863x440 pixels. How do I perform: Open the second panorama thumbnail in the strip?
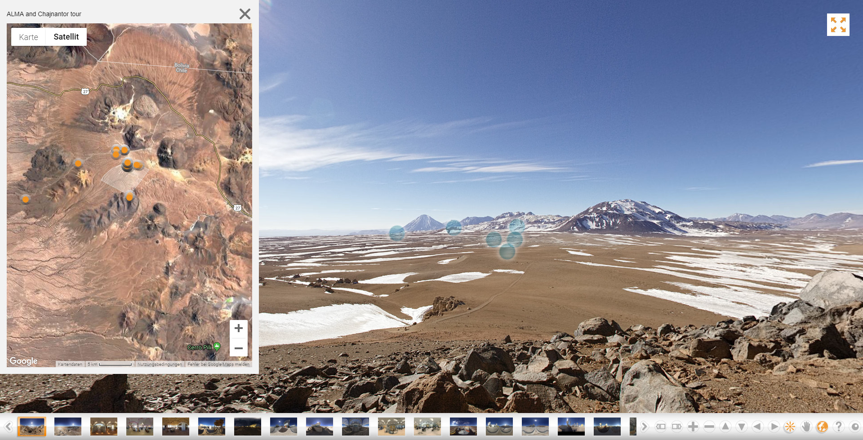68,427
